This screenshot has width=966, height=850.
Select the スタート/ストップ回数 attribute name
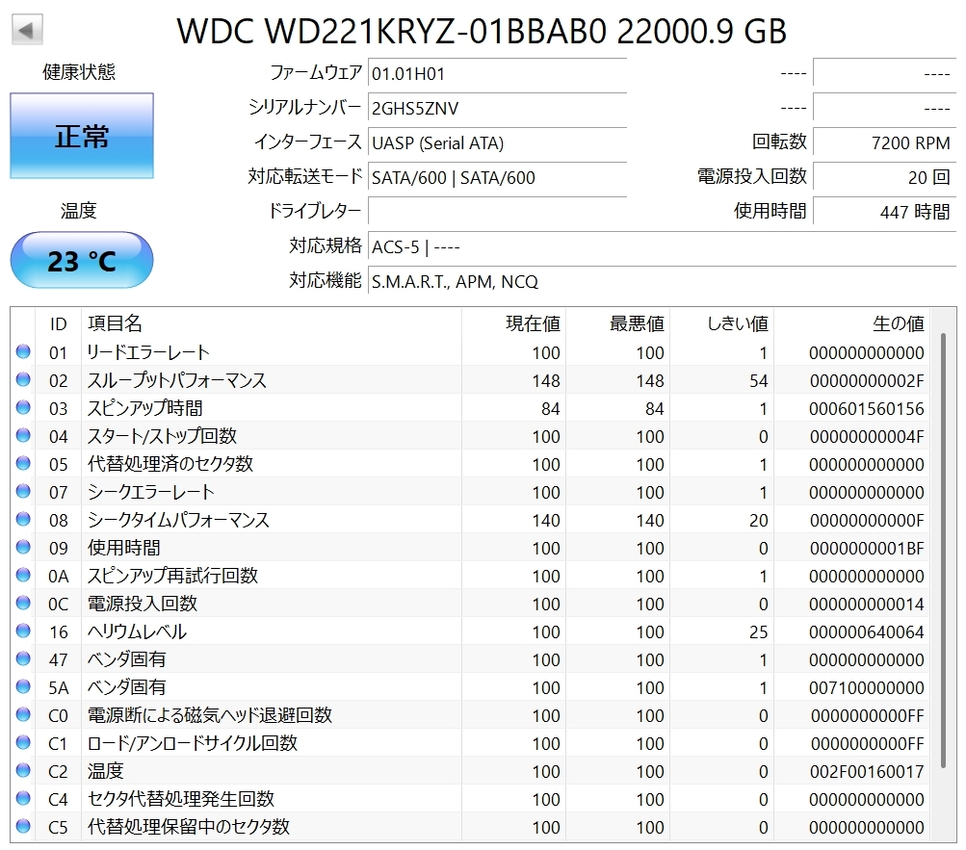(162, 436)
